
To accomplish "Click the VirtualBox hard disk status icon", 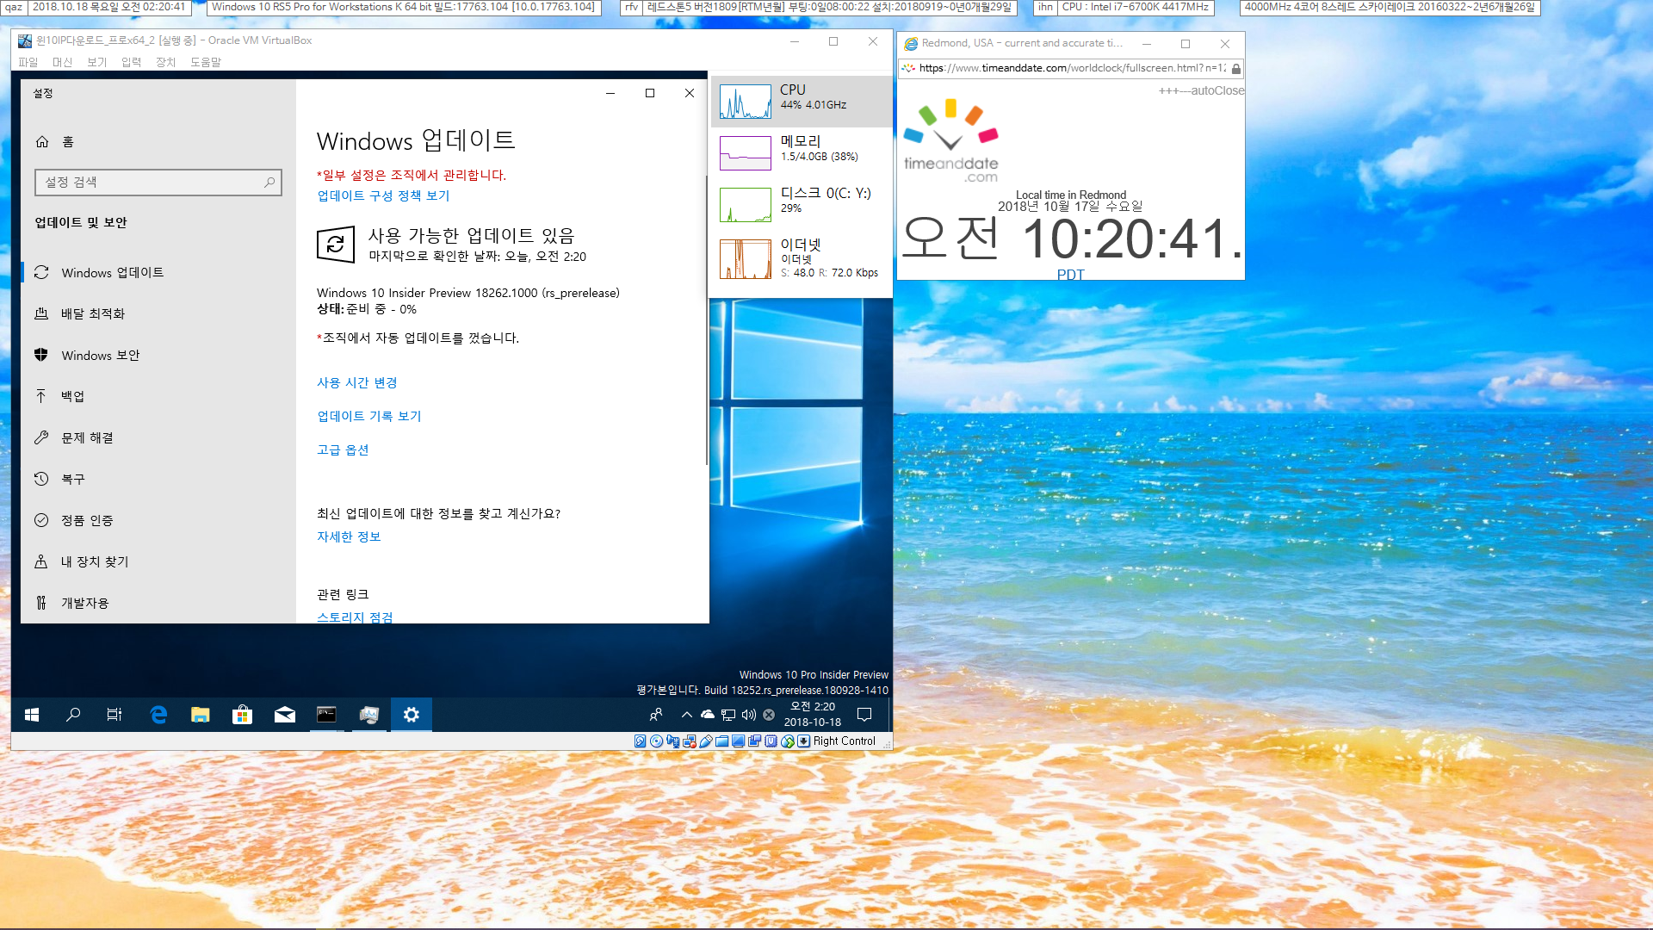I will click(x=640, y=741).
